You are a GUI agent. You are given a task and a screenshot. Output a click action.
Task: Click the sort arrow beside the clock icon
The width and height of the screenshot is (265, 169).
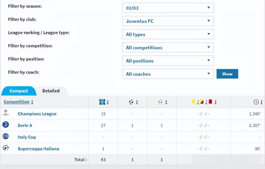click(261, 102)
